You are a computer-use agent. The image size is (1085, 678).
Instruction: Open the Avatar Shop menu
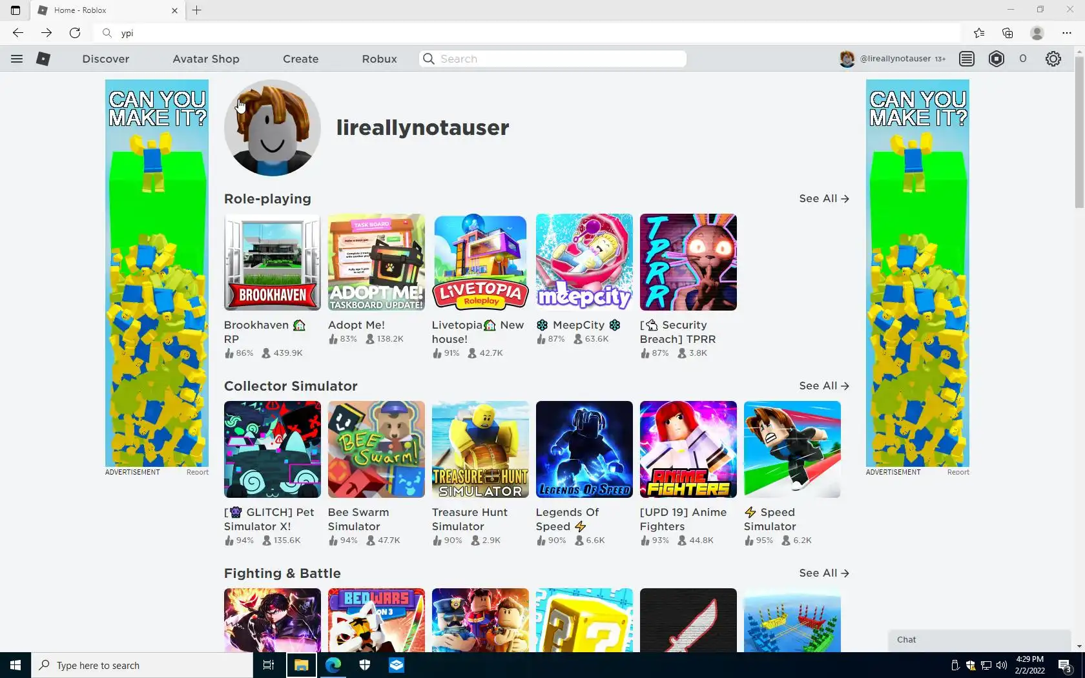click(x=206, y=59)
